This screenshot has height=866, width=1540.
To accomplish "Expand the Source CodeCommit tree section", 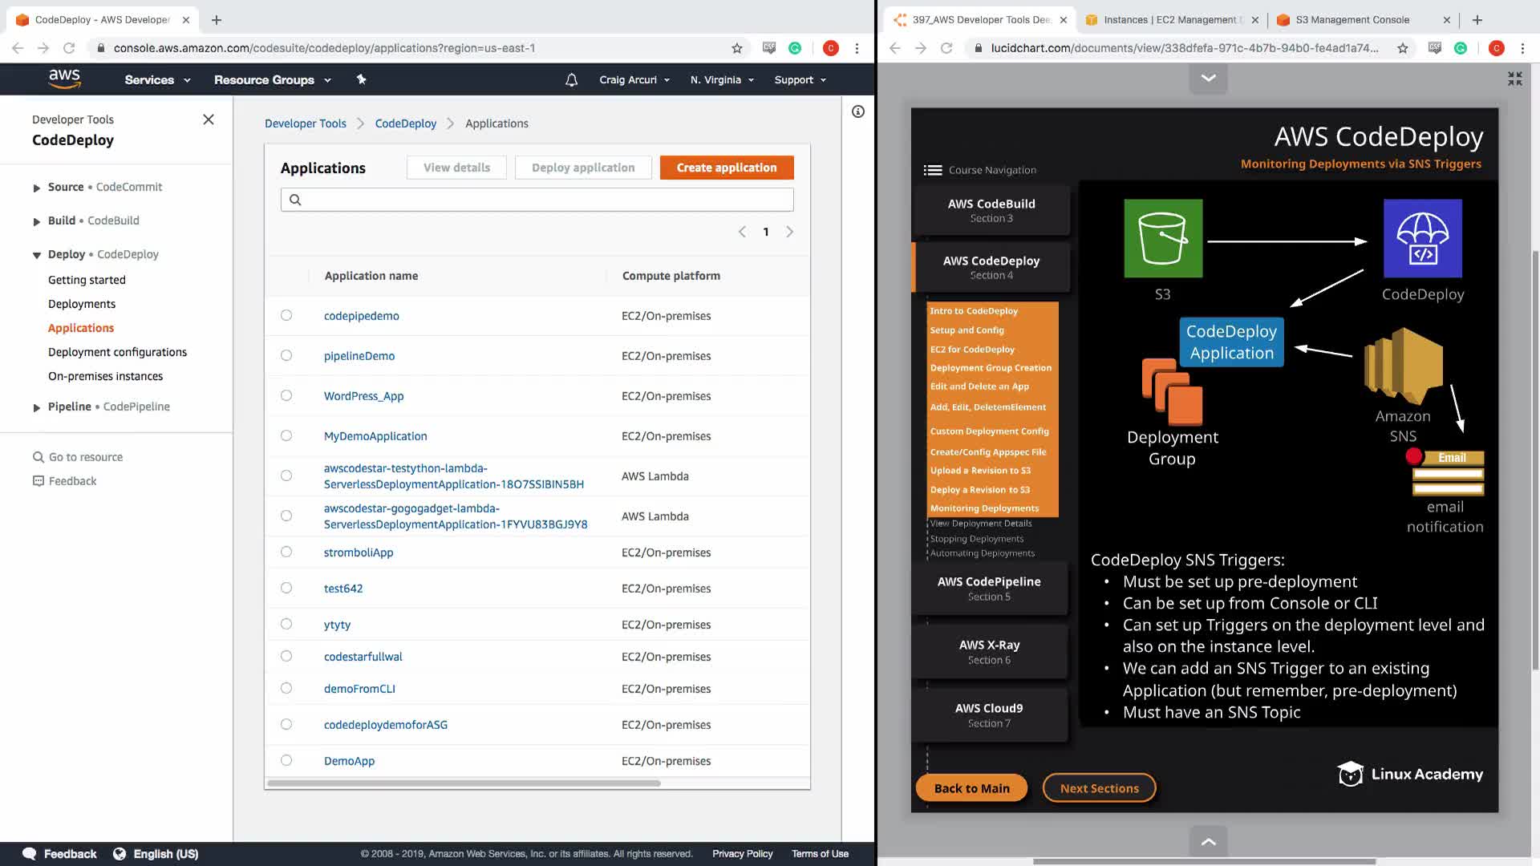I will 37,188.
